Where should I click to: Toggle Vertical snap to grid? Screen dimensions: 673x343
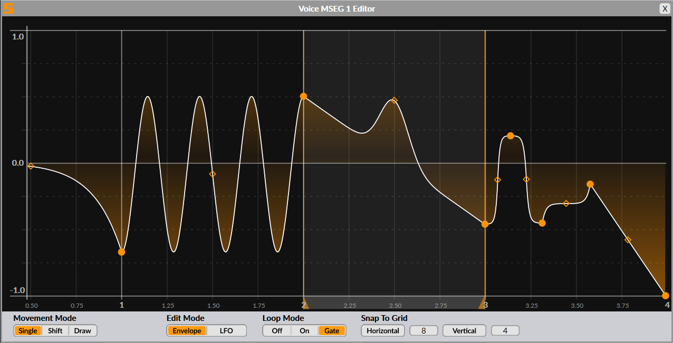464,330
